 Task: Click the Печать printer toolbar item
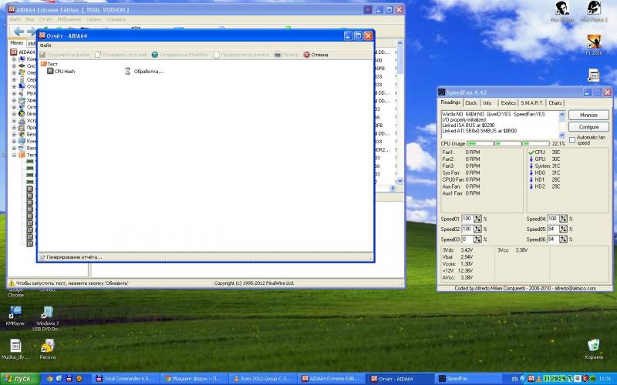[286, 55]
